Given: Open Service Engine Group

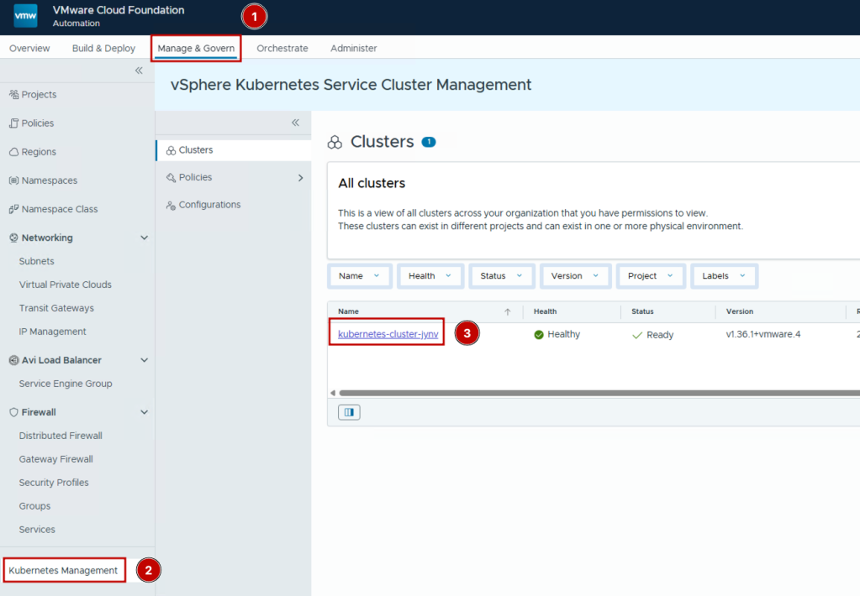Looking at the screenshot, I should click(66, 384).
